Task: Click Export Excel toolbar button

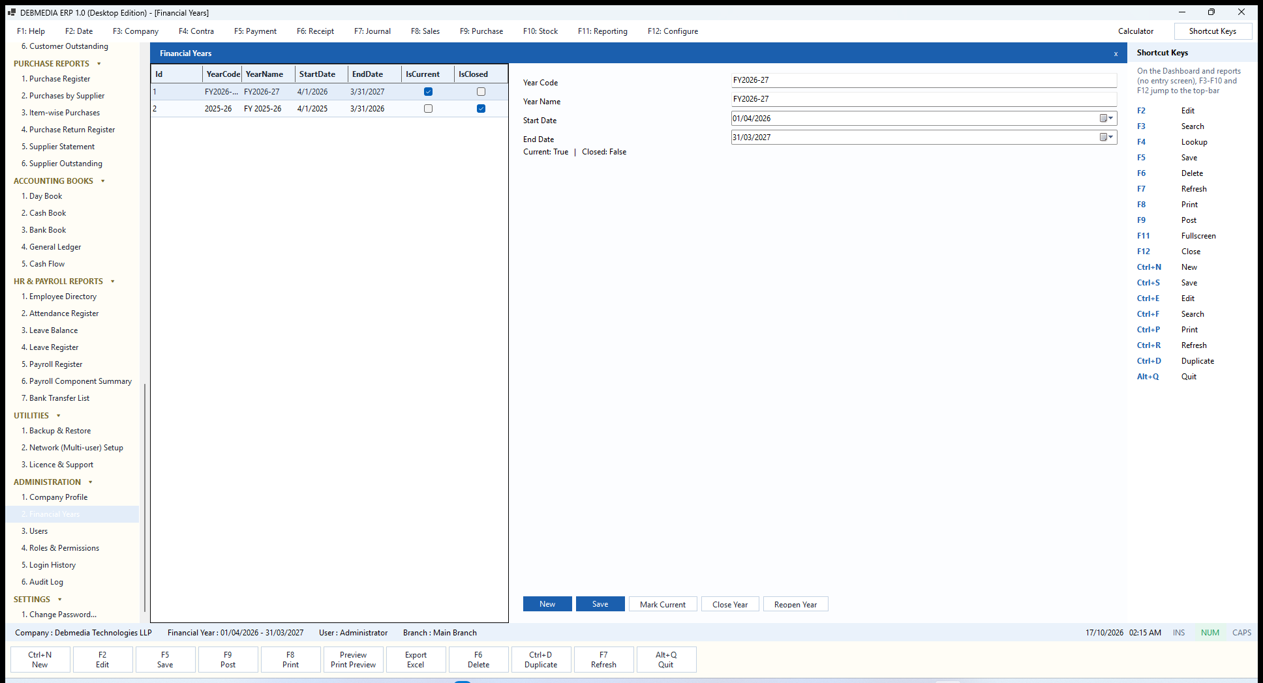Action: [x=416, y=660]
